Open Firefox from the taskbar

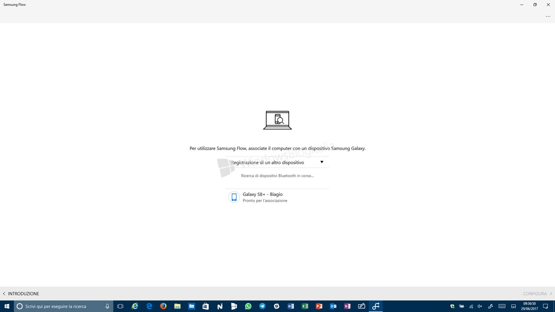coord(163,306)
